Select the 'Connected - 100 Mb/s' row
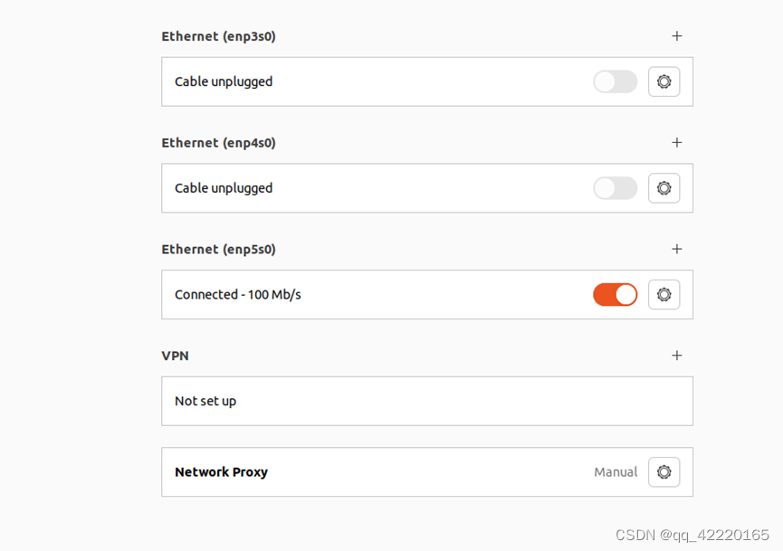 tap(427, 294)
